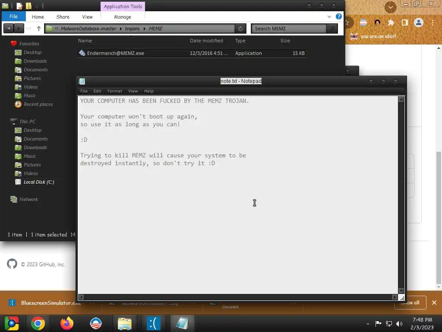Open Notepad Edit menu
442x332 pixels.
98,91
